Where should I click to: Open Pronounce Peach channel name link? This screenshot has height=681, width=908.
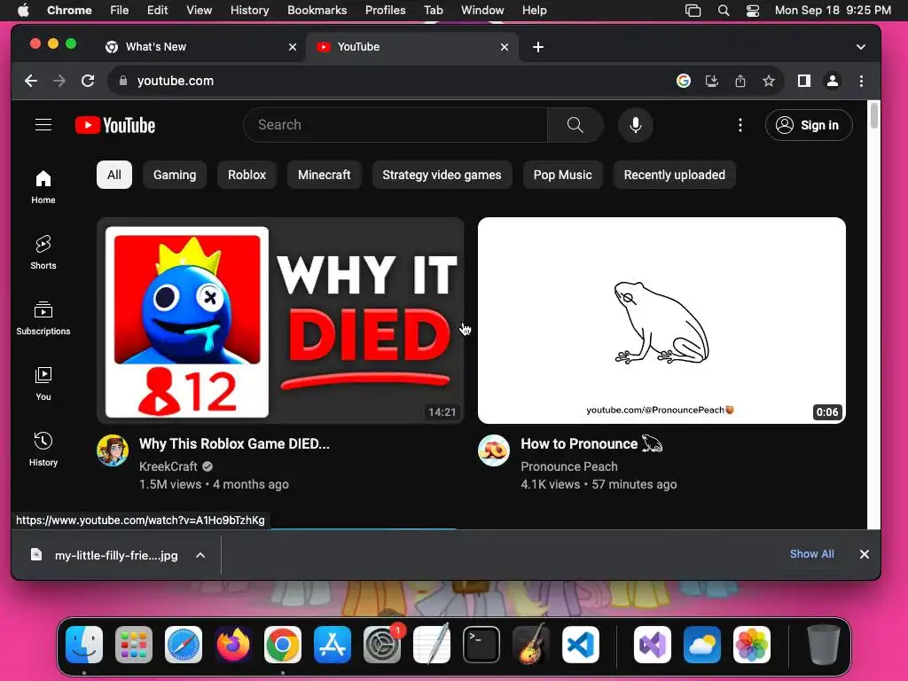[x=568, y=466]
